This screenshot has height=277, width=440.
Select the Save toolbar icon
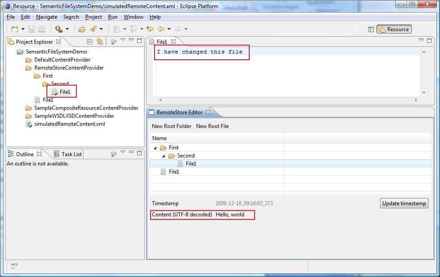31,29
